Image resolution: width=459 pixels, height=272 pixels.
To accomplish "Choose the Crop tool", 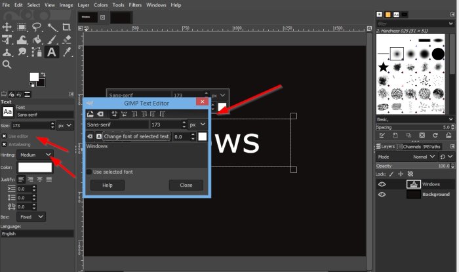I will [66, 27].
